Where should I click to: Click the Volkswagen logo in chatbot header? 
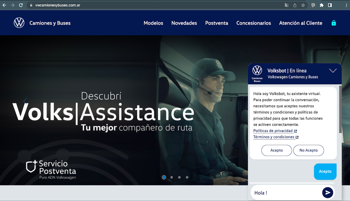coord(257,72)
